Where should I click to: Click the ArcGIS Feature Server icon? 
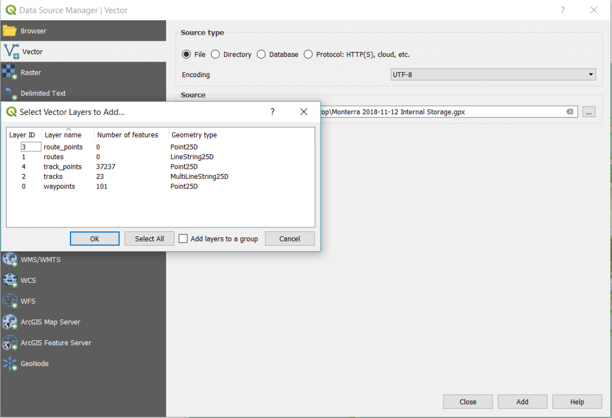pyautogui.click(x=10, y=343)
